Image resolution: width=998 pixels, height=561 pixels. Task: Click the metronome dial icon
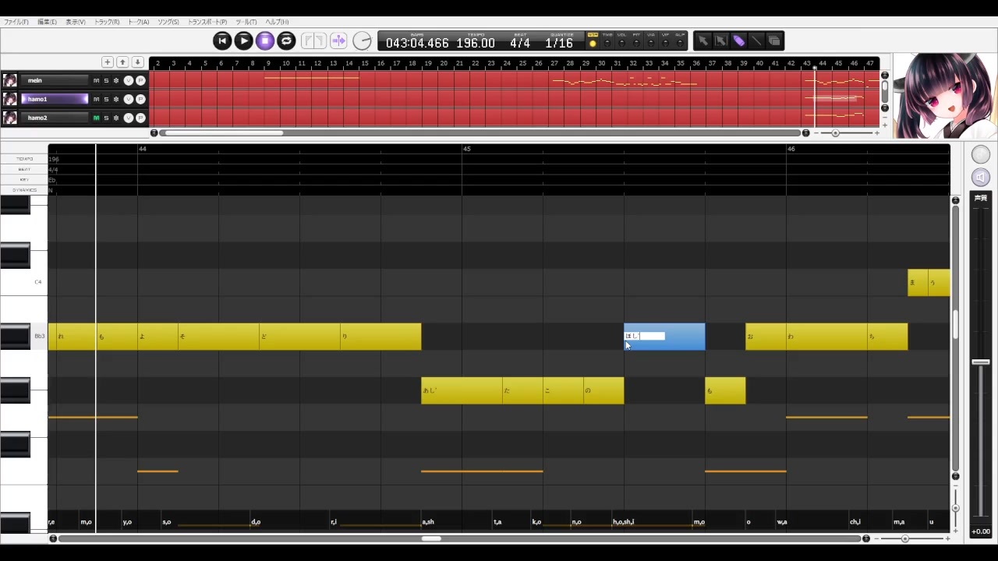click(x=362, y=41)
